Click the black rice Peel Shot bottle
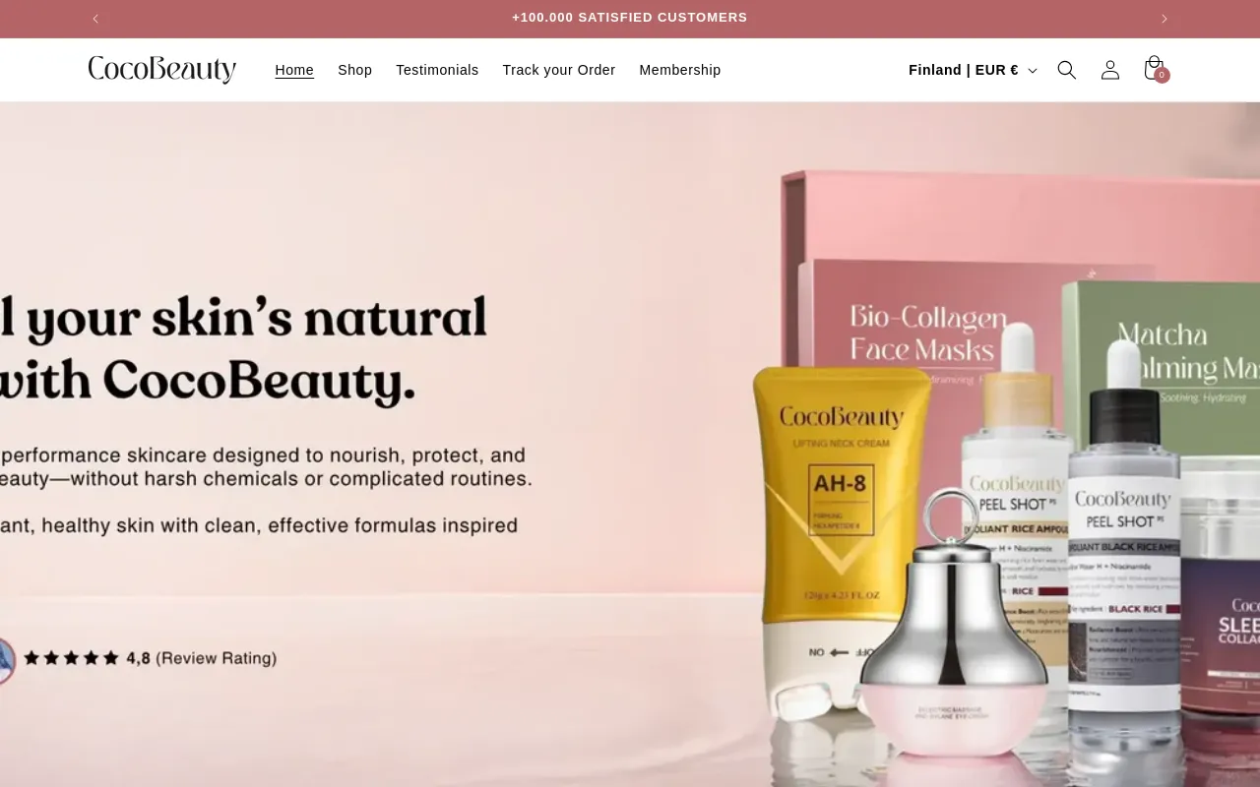Viewport: 1260px width, 787px height. tap(1124, 551)
